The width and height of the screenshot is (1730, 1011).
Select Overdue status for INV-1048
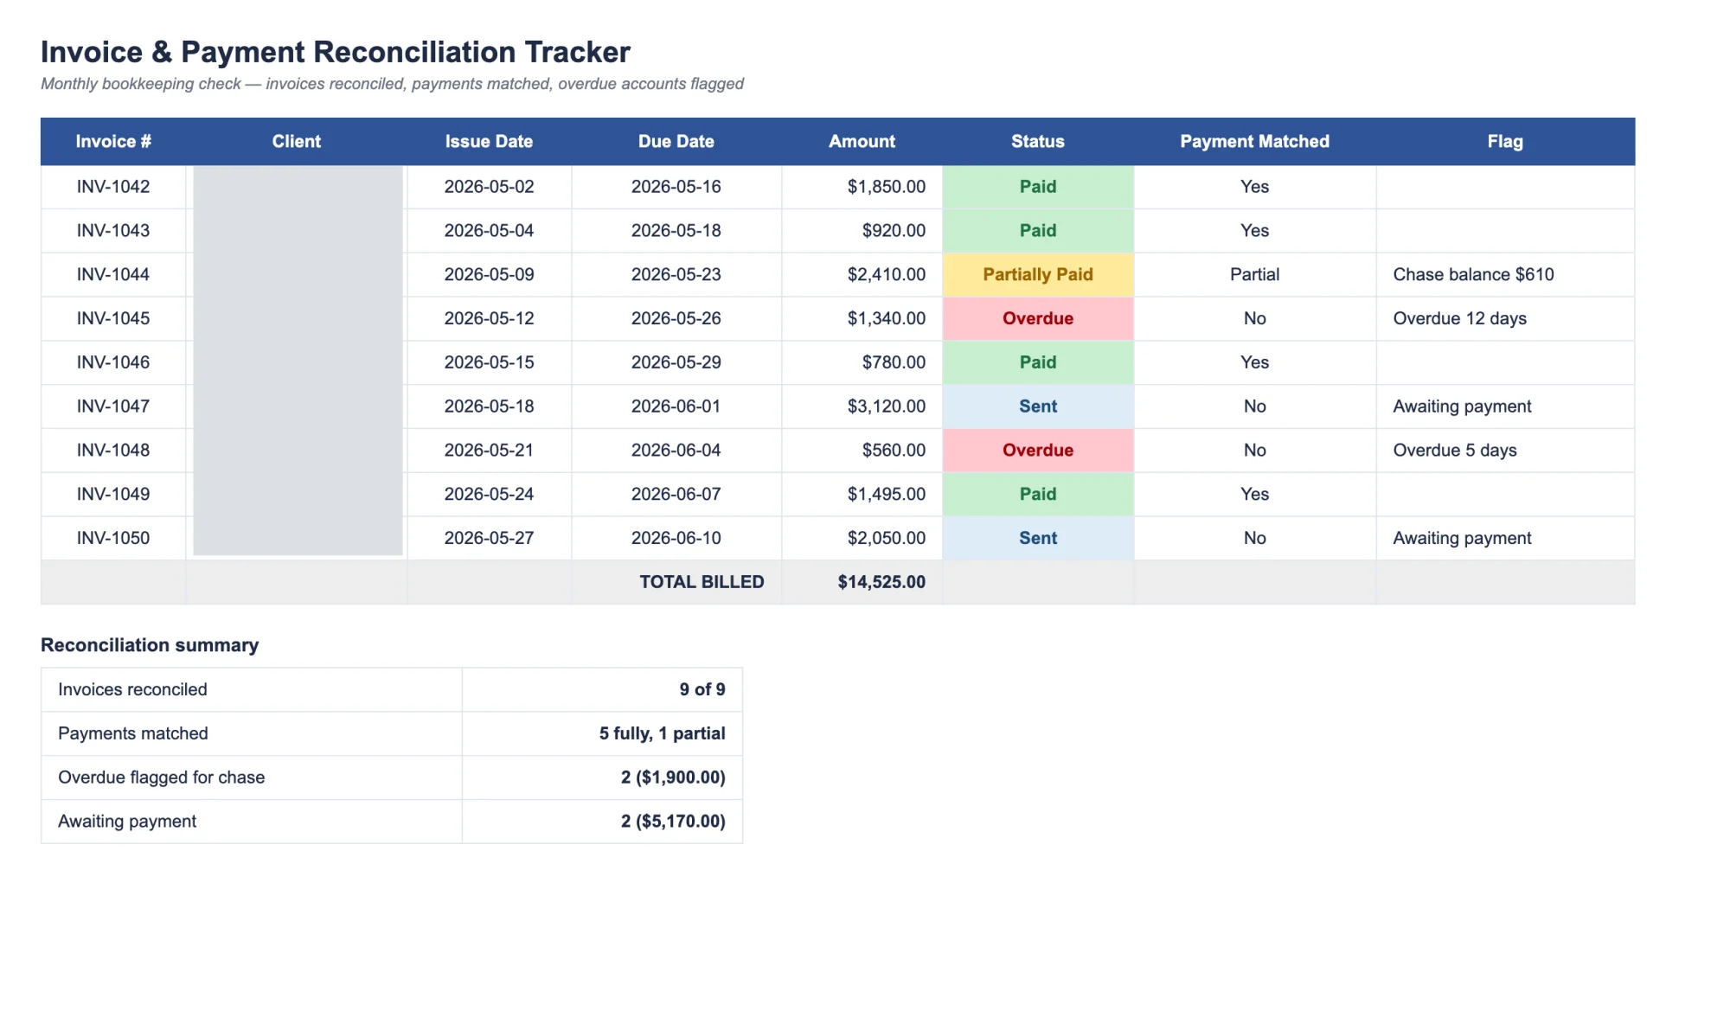[x=1038, y=451]
